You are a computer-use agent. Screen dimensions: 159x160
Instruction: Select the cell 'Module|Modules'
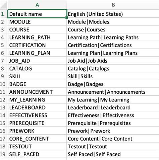[x=113, y=22]
